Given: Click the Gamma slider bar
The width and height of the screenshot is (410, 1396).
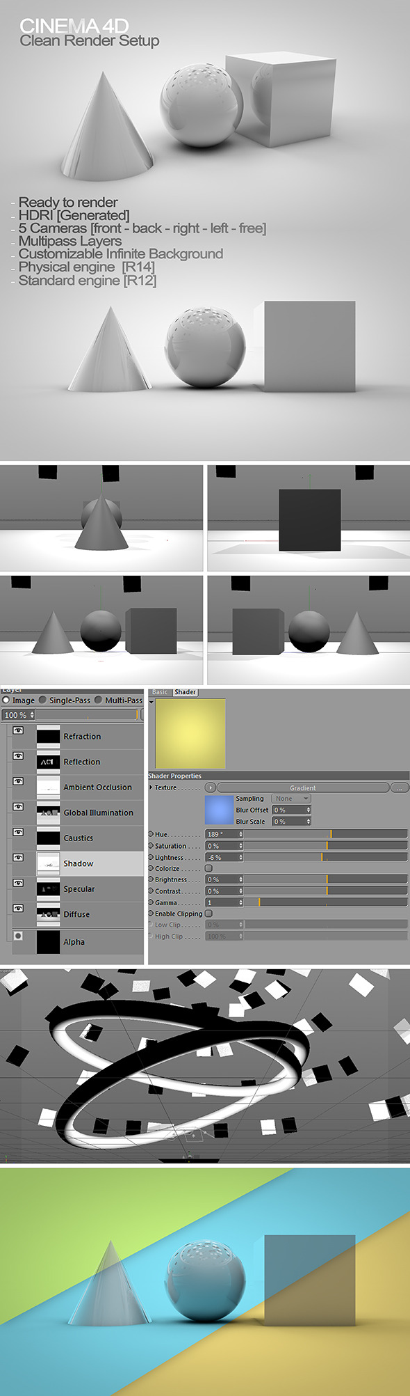Looking at the screenshot, I should coord(325,902).
